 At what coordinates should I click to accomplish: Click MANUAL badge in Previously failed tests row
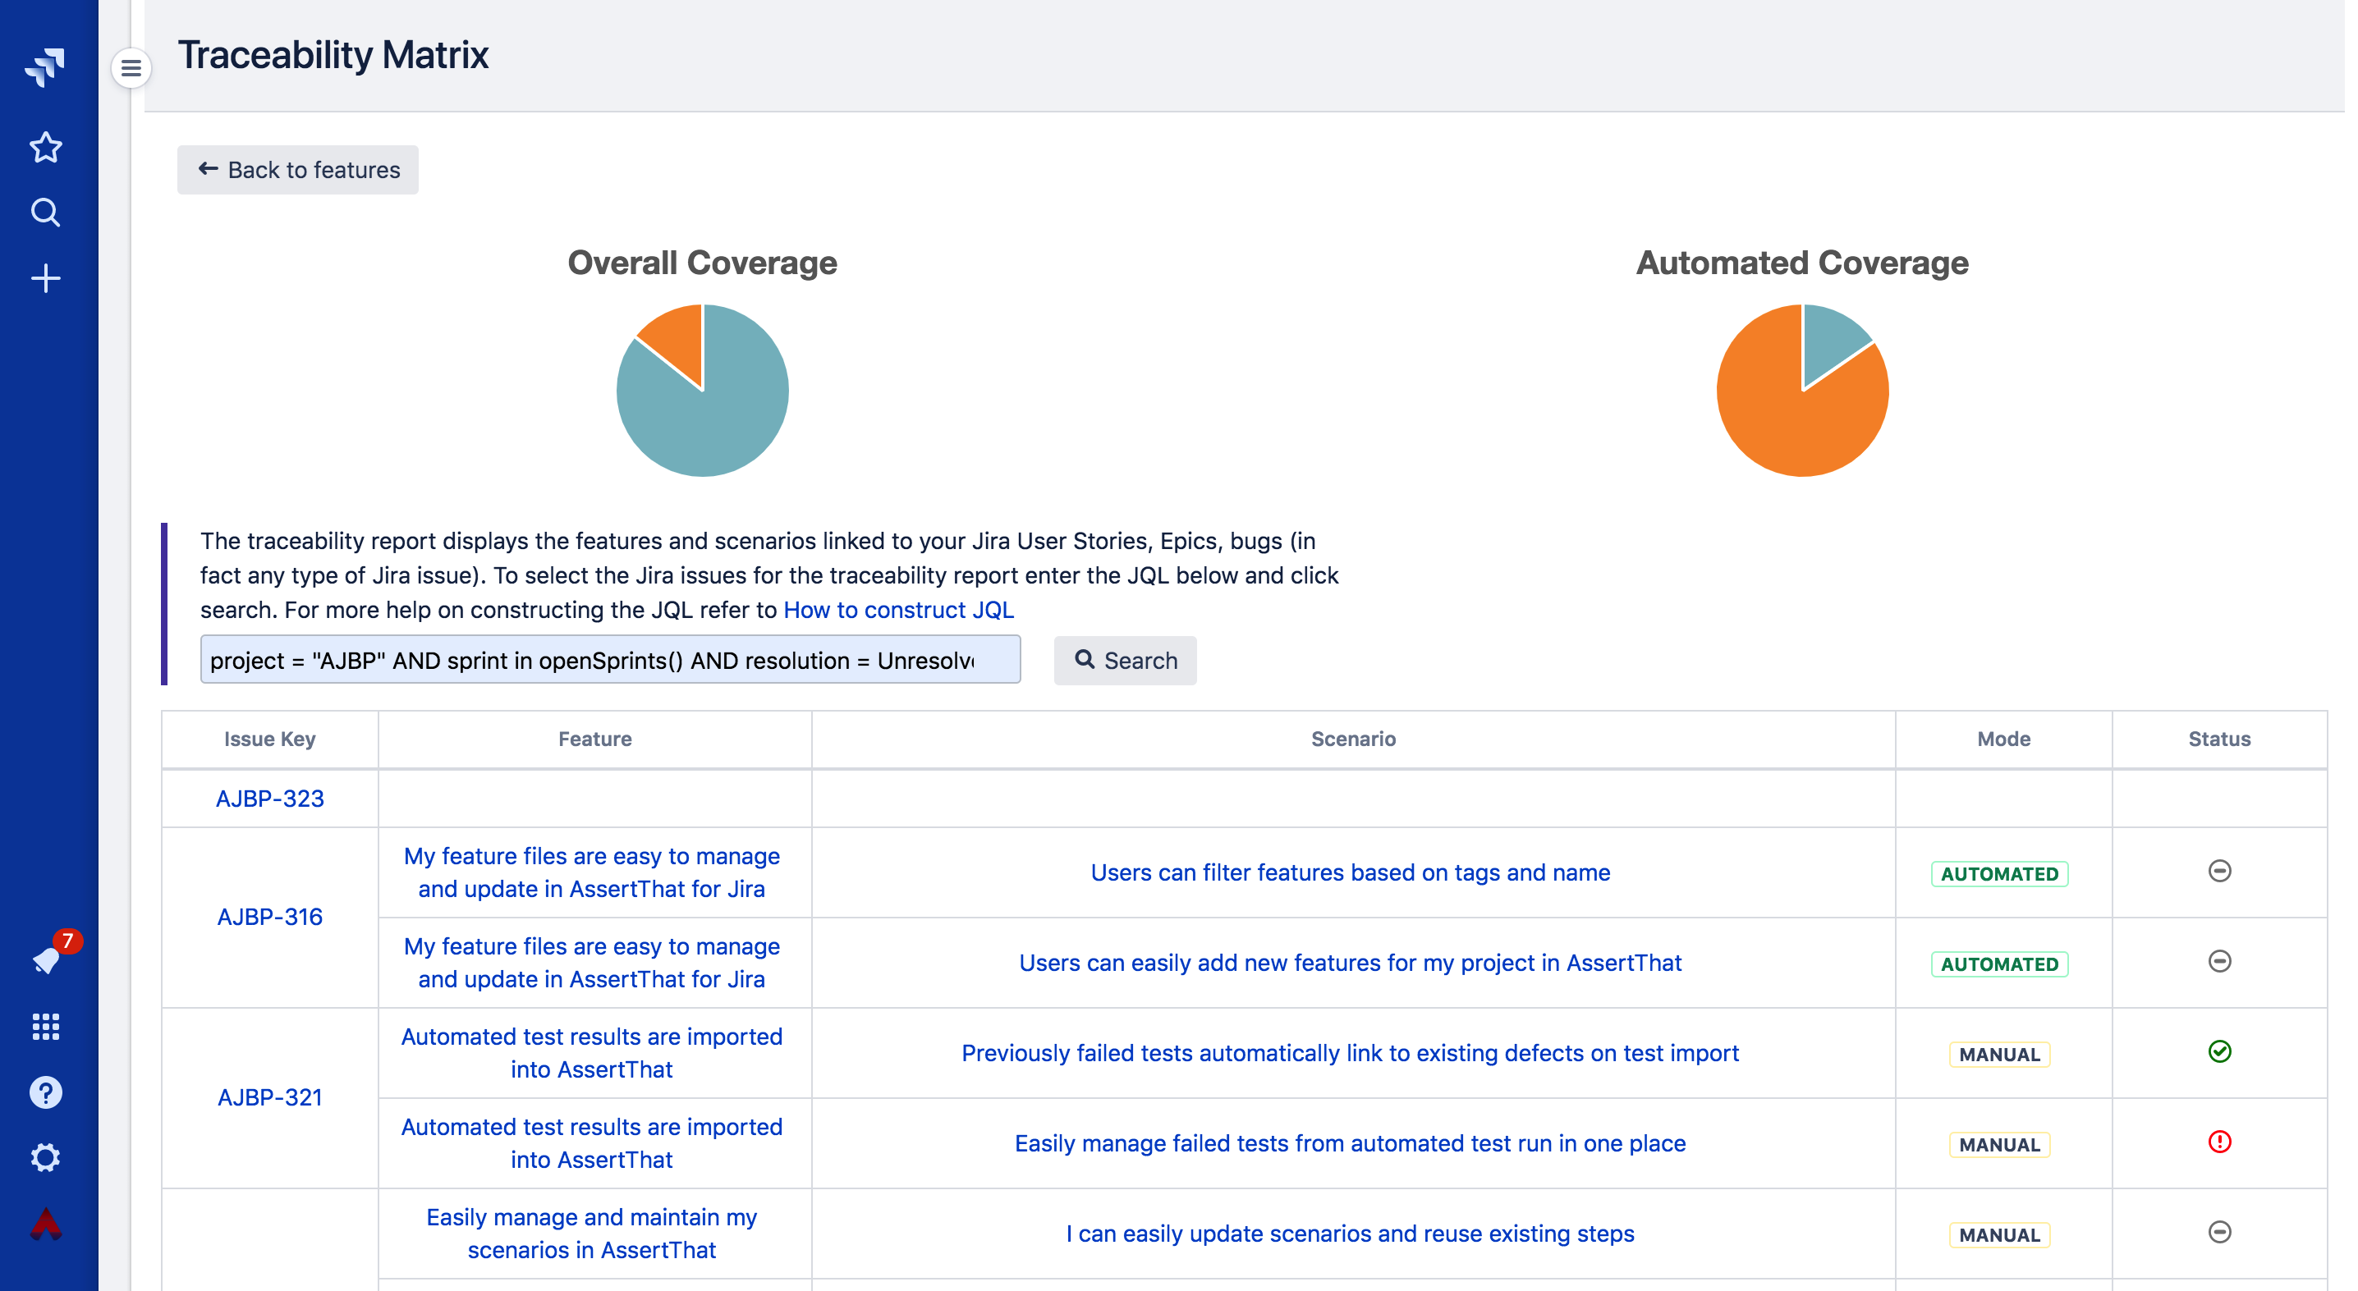1999,1054
